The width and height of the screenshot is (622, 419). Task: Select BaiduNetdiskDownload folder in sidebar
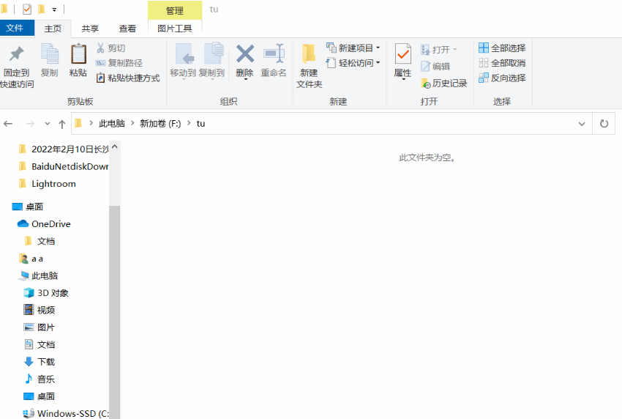tap(64, 166)
